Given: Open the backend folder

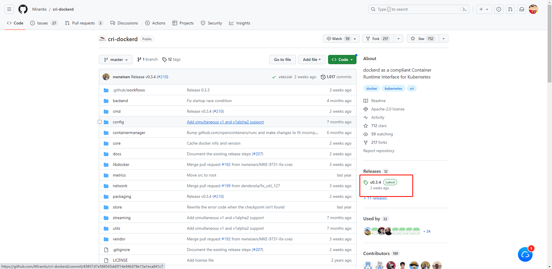Looking at the screenshot, I should tap(120, 100).
